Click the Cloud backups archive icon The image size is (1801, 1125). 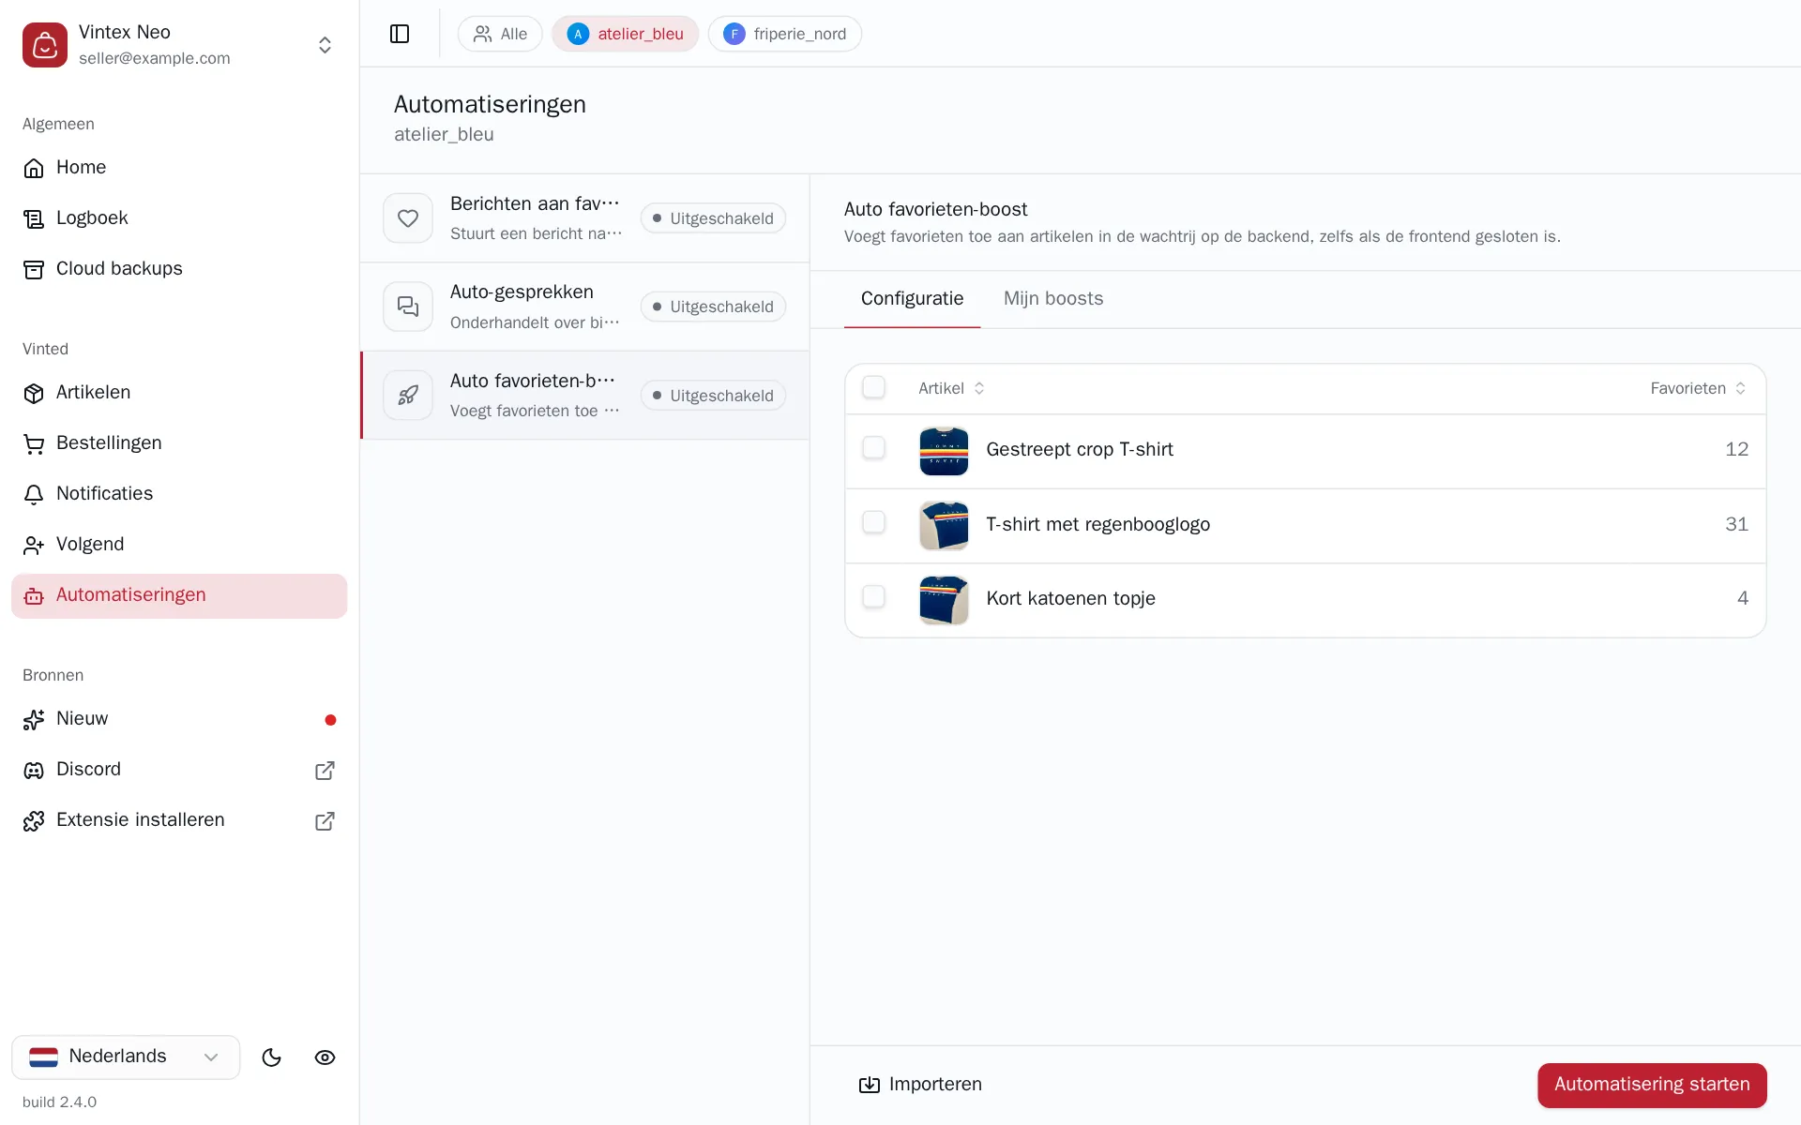pyautogui.click(x=34, y=269)
